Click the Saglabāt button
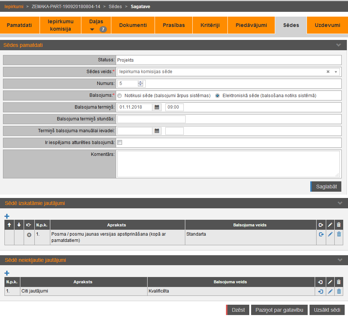 (x=326, y=187)
